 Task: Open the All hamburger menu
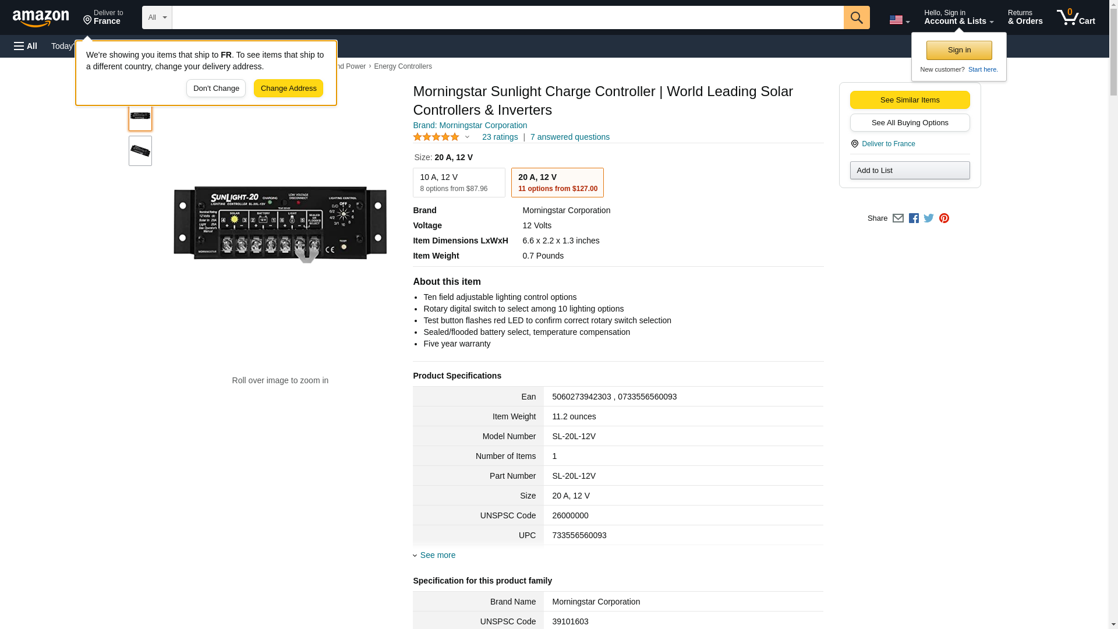tap(26, 46)
